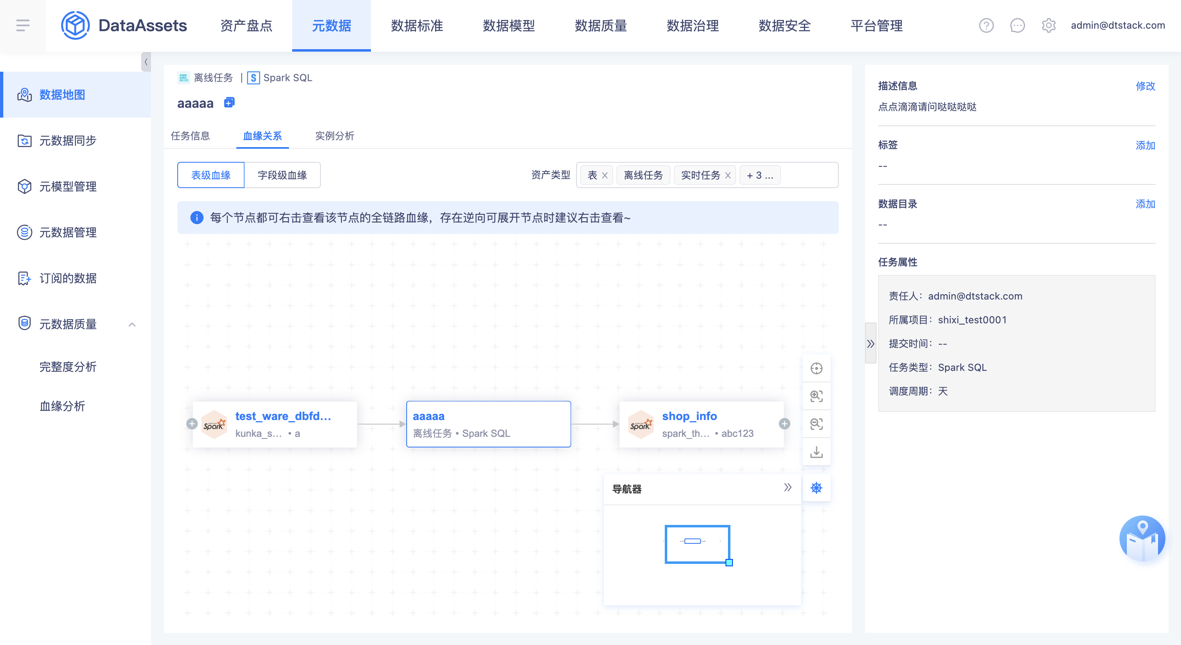Select 字段级血缘 view toggle

[282, 175]
